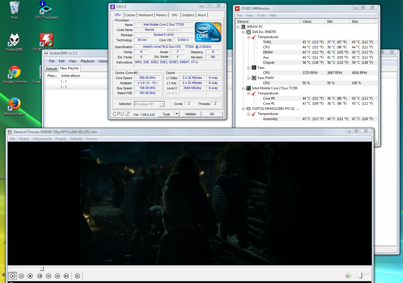Jump forward using the last transport icon
Viewport: 403px width, 283px height.
pos(77,276)
